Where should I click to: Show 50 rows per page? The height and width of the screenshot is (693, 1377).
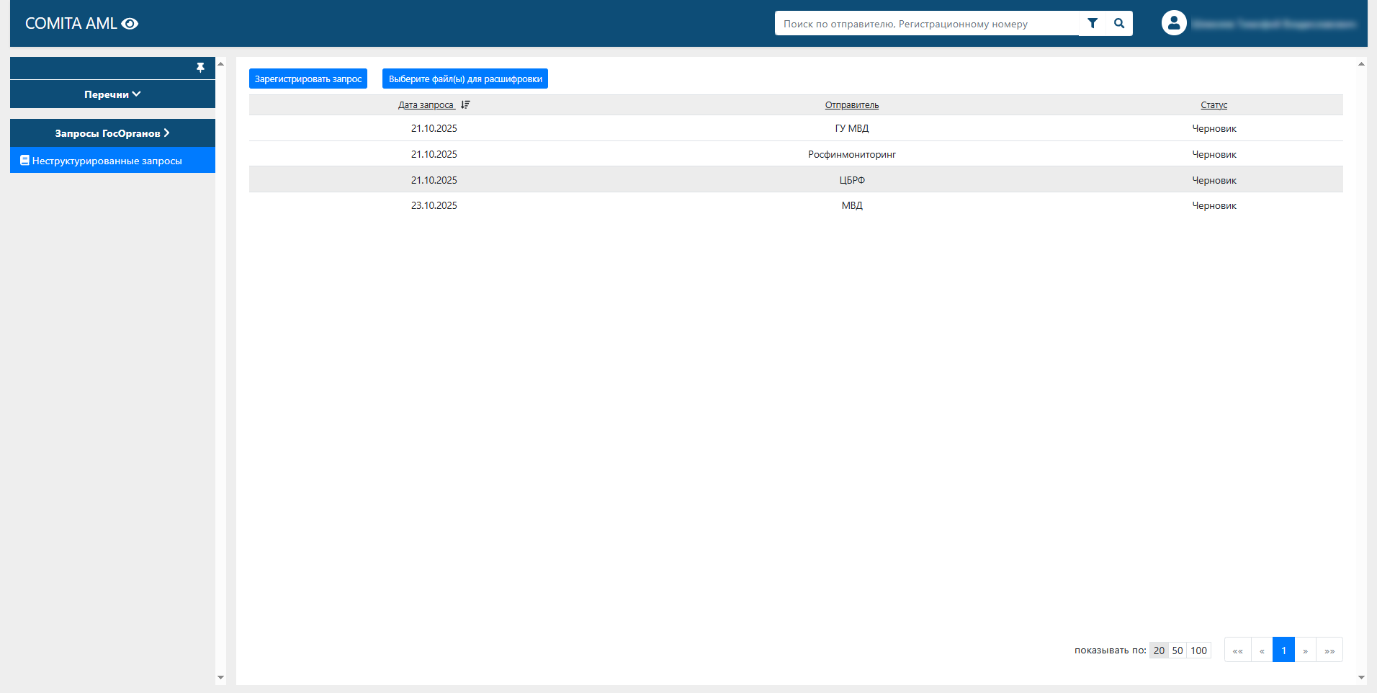(x=1178, y=650)
